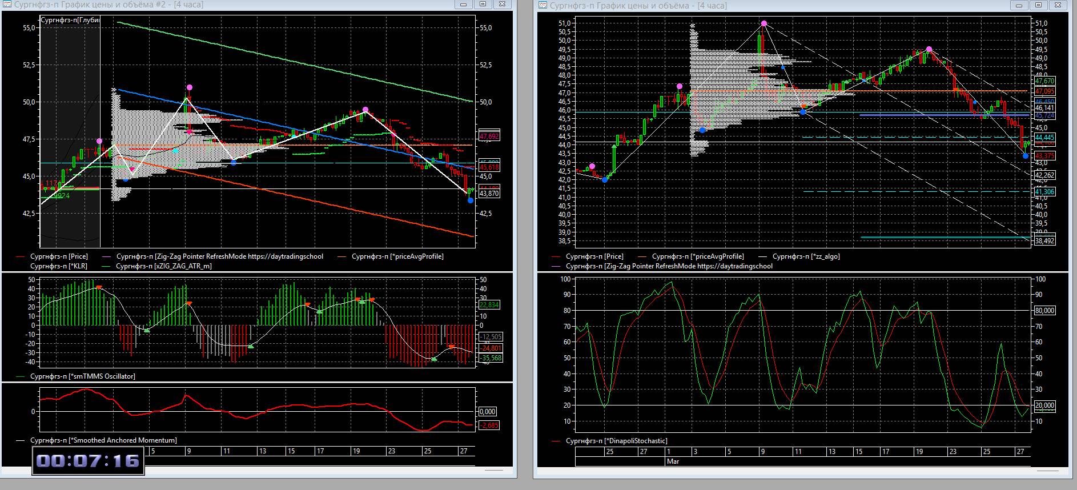This screenshot has width=1077, height=490.
Task: Click the blue marker at the left chart's last candle
Action: pyautogui.click(x=470, y=200)
